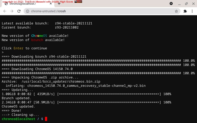This screenshot has width=197, height=123.
Task: Click the forward navigation arrow
Action: (x=12, y=11)
